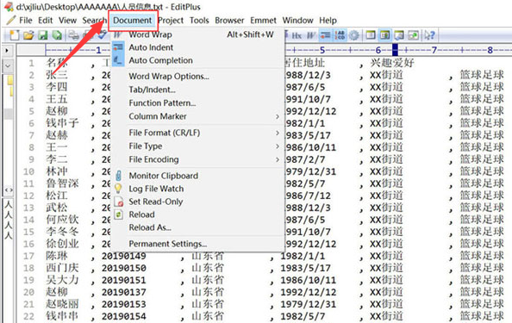Image resolution: width=512 pixels, height=323 pixels.
Task: Click the Save floppy disk icon
Action: tap(43, 35)
